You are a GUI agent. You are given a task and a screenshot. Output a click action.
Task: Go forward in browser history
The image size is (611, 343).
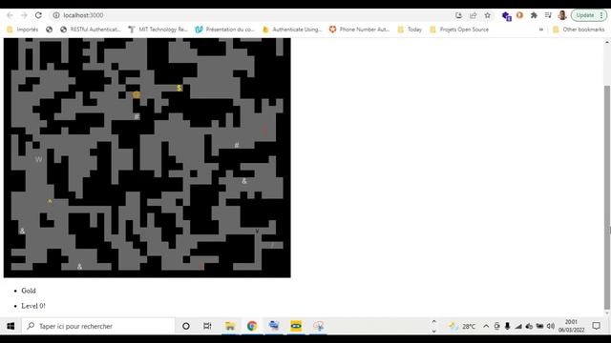click(24, 15)
